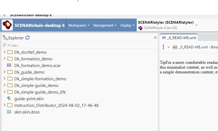Expand the Dk_docRef_demo folder
218x131 pixels.
tap(5, 52)
